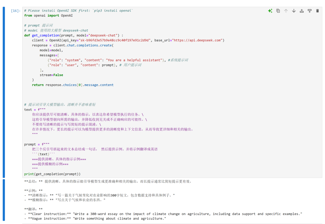Click the '**模糊指示：**' output line
The image size is (325, 224).
click(65, 200)
